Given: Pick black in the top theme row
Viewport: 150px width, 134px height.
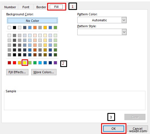Looking at the screenshot, I should pyautogui.click(x=14, y=28).
